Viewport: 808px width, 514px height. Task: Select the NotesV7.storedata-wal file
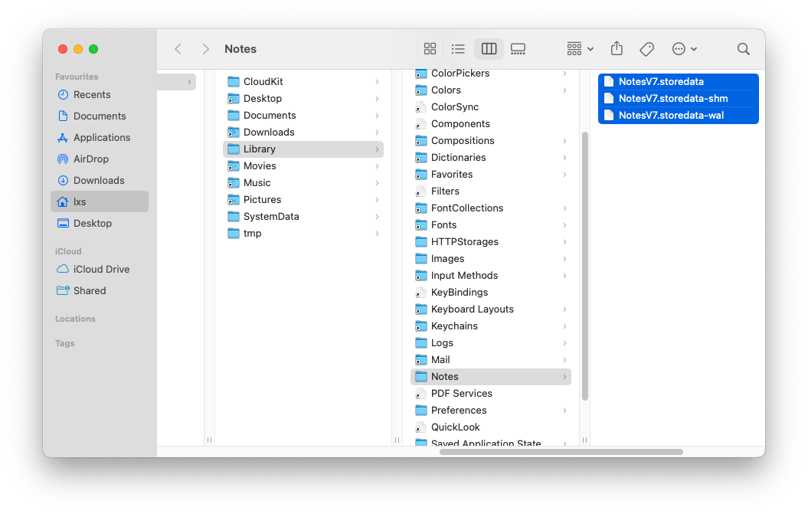click(671, 116)
